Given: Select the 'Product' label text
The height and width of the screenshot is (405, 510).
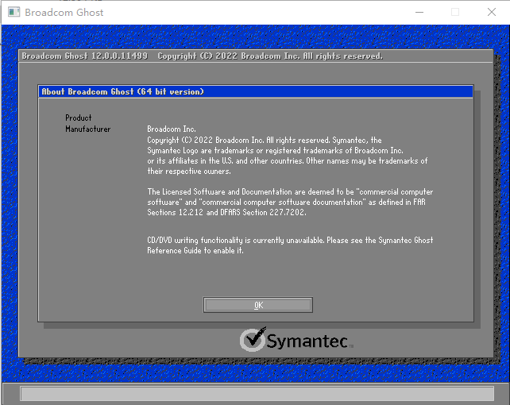Looking at the screenshot, I should coord(79,118).
